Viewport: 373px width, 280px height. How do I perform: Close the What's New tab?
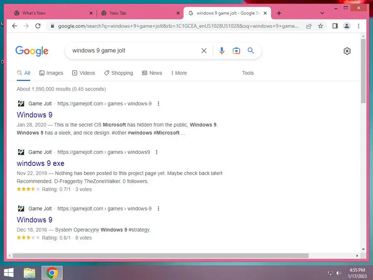coord(91,13)
